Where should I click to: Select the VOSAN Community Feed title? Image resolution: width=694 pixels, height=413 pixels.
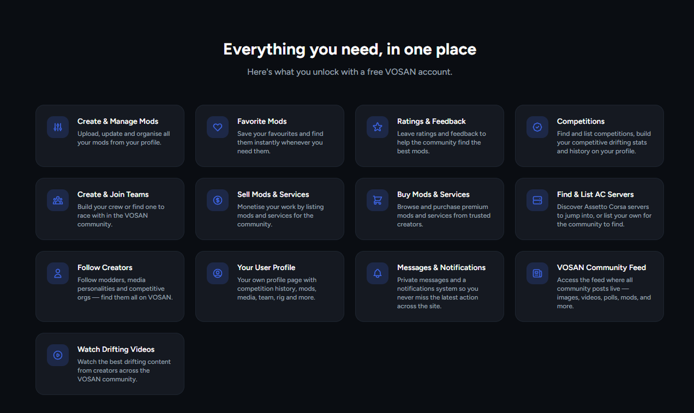click(601, 268)
